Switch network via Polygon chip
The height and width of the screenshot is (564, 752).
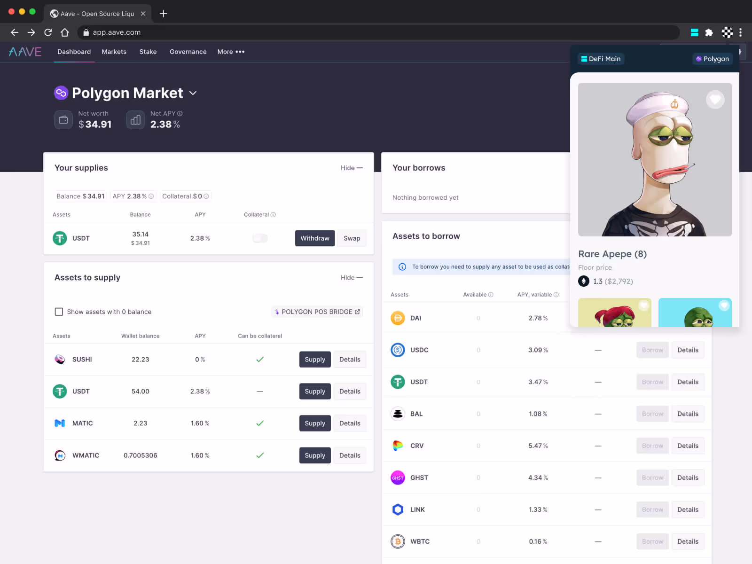click(713, 59)
